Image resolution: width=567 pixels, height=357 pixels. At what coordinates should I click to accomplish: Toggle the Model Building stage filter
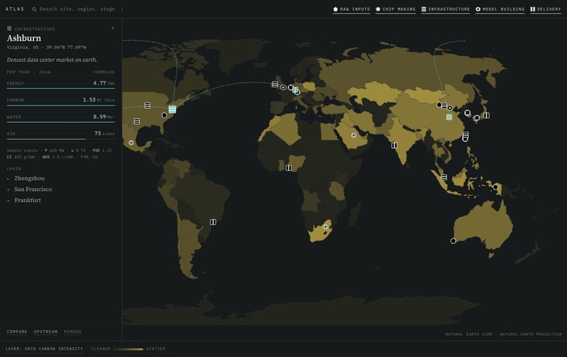pyautogui.click(x=500, y=9)
